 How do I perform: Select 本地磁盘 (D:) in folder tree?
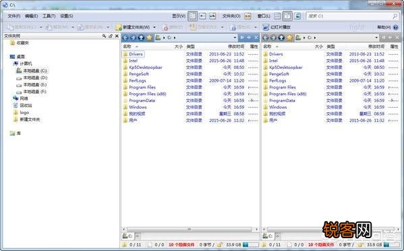click(35, 78)
